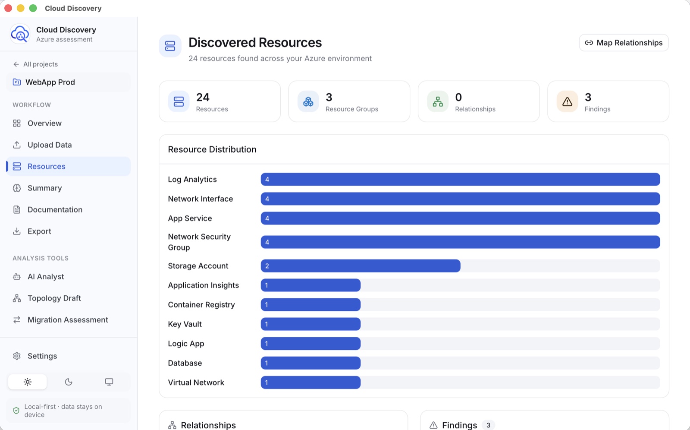
Task: Click the Settings gear icon
Action: tap(17, 356)
